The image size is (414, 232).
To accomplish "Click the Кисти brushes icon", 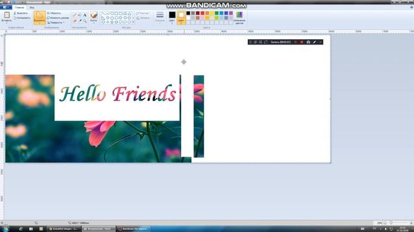I will [94, 15].
